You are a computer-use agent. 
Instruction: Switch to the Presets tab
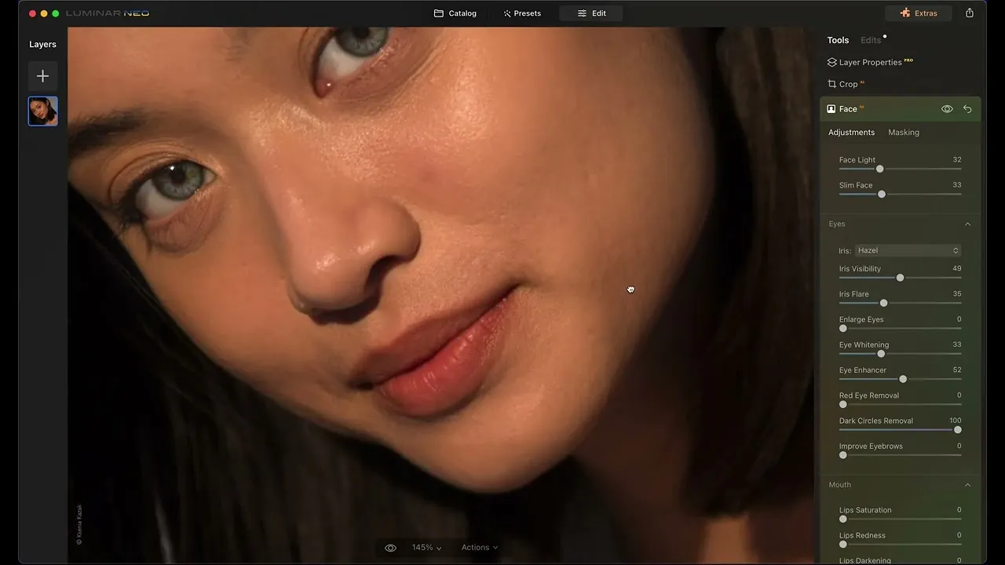pyautogui.click(x=522, y=13)
